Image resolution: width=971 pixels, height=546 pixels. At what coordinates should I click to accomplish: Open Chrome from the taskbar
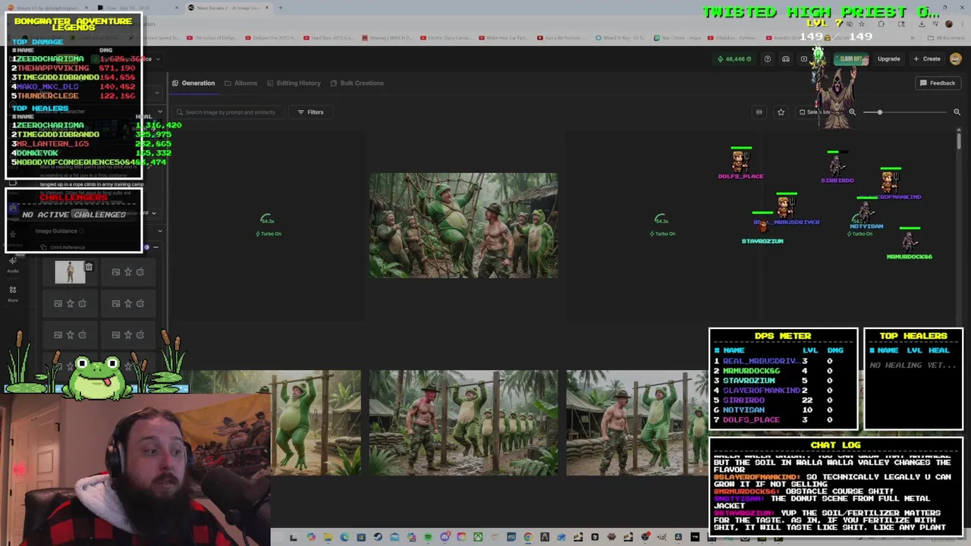point(528,538)
